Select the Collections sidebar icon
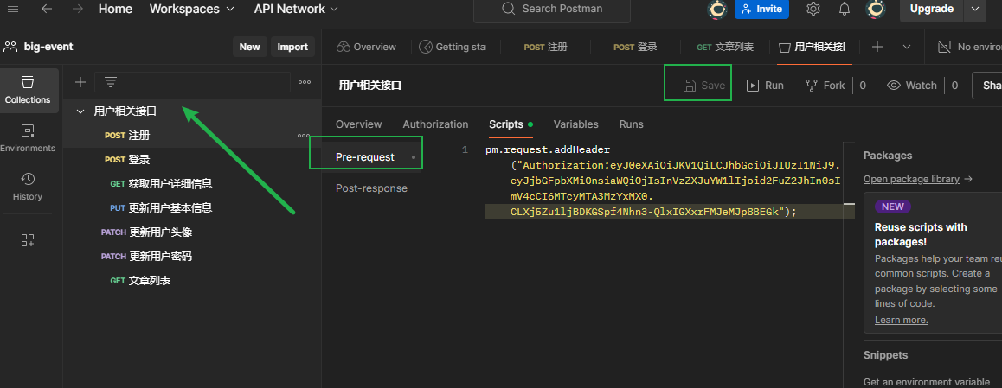The width and height of the screenshot is (1002, 388). 28,89
